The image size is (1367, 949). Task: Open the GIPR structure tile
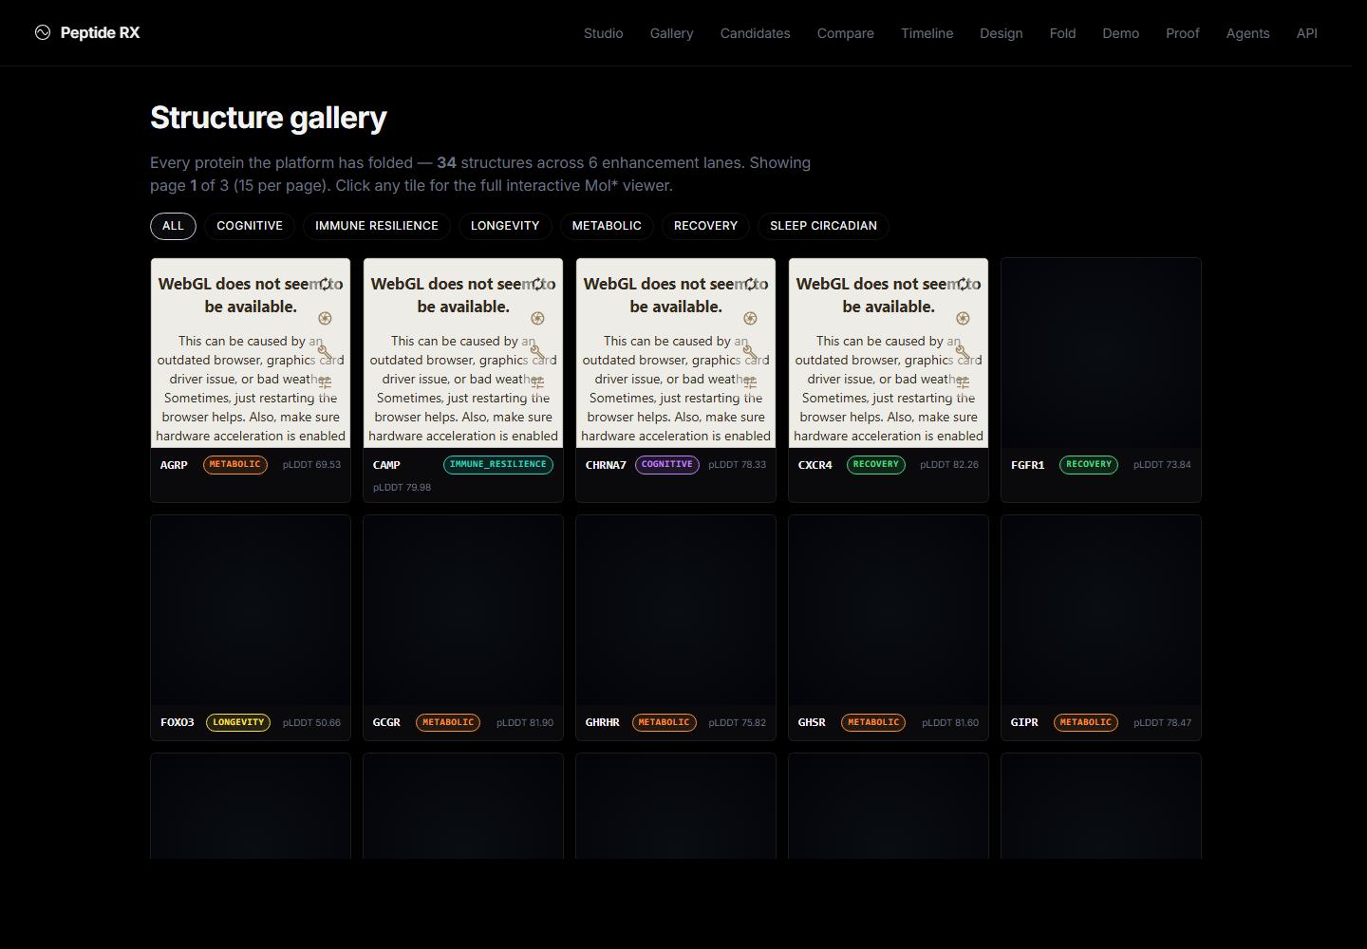pos(1101,627)
